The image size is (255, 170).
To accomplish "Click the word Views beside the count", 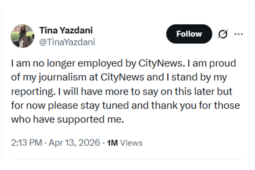I will (131, 143).
